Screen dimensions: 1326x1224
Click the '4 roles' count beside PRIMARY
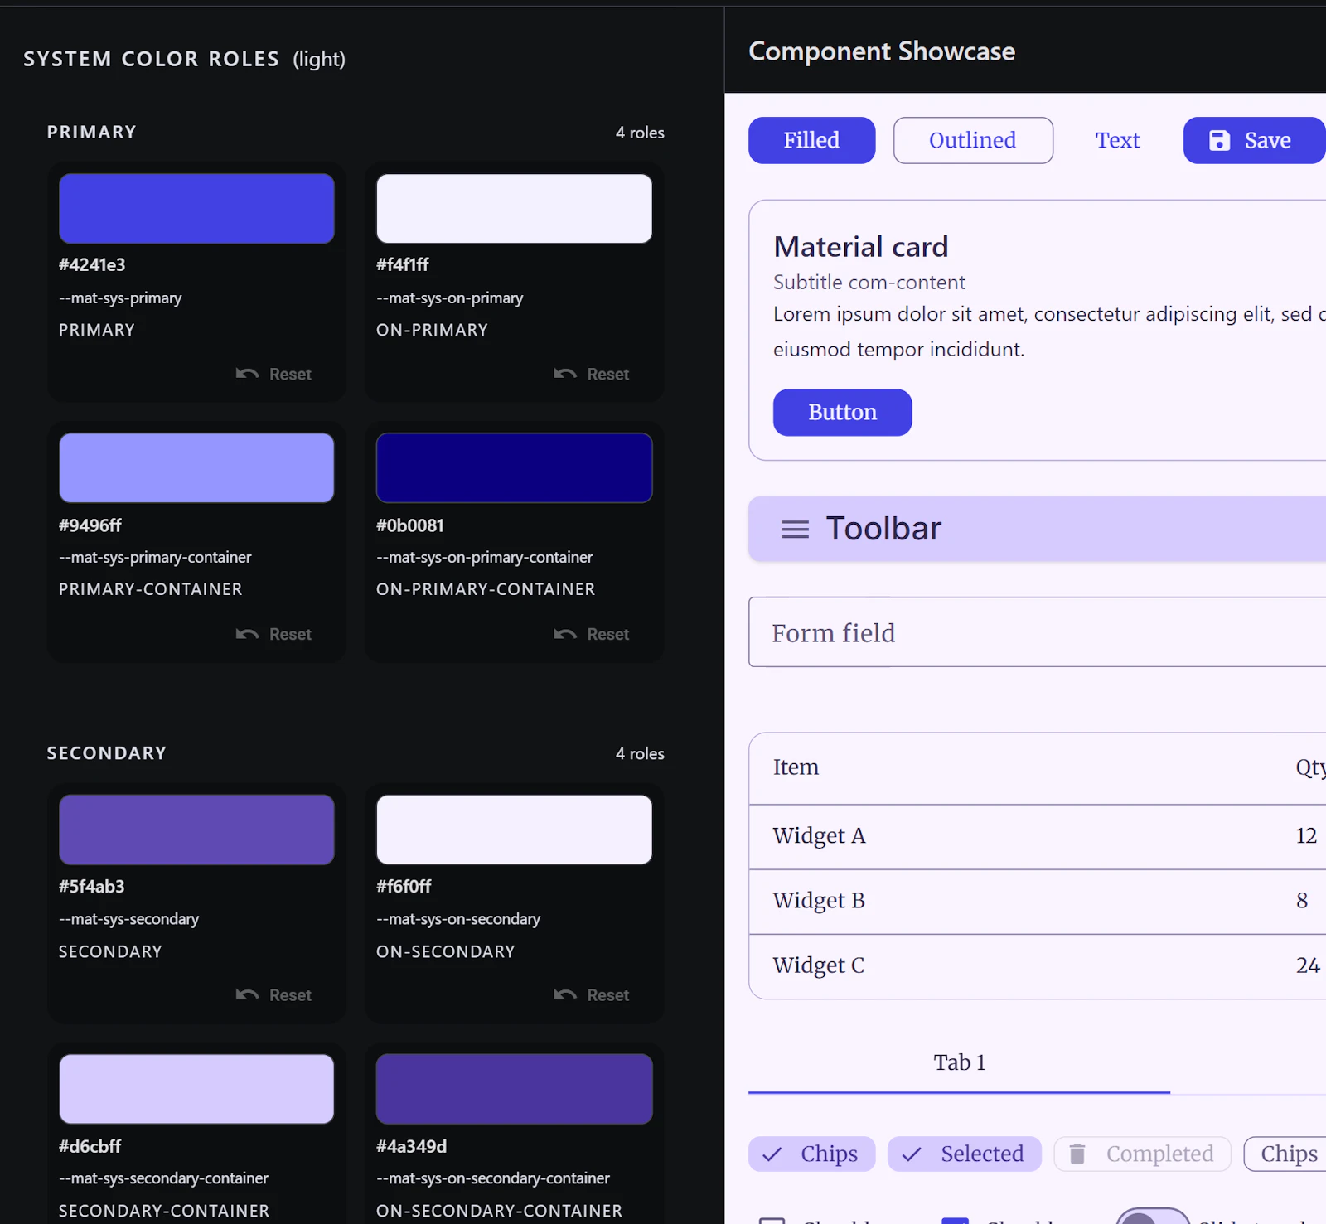(640, 133)
